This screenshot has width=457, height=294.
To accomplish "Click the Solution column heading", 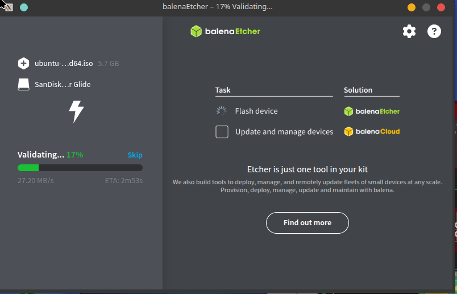I will 358,90.
